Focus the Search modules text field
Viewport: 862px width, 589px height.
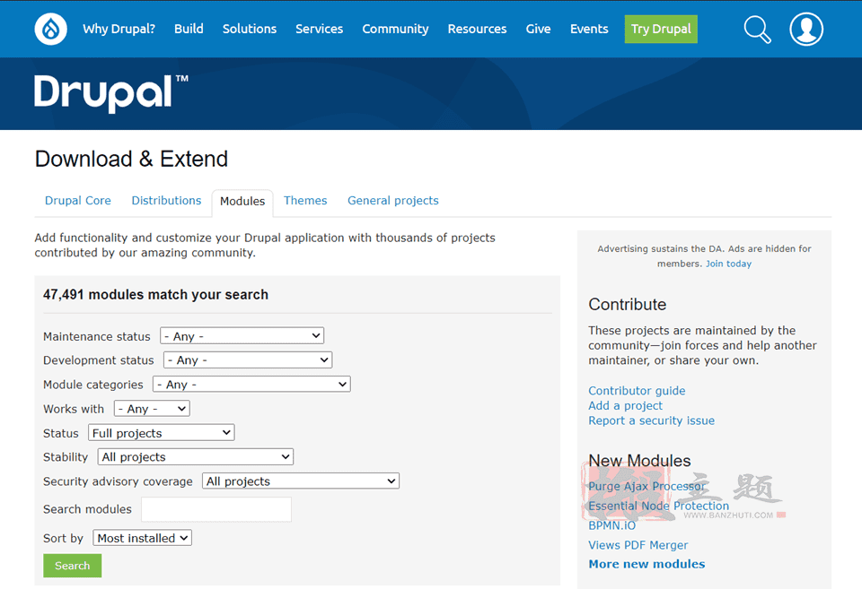(x=216, y=509)
